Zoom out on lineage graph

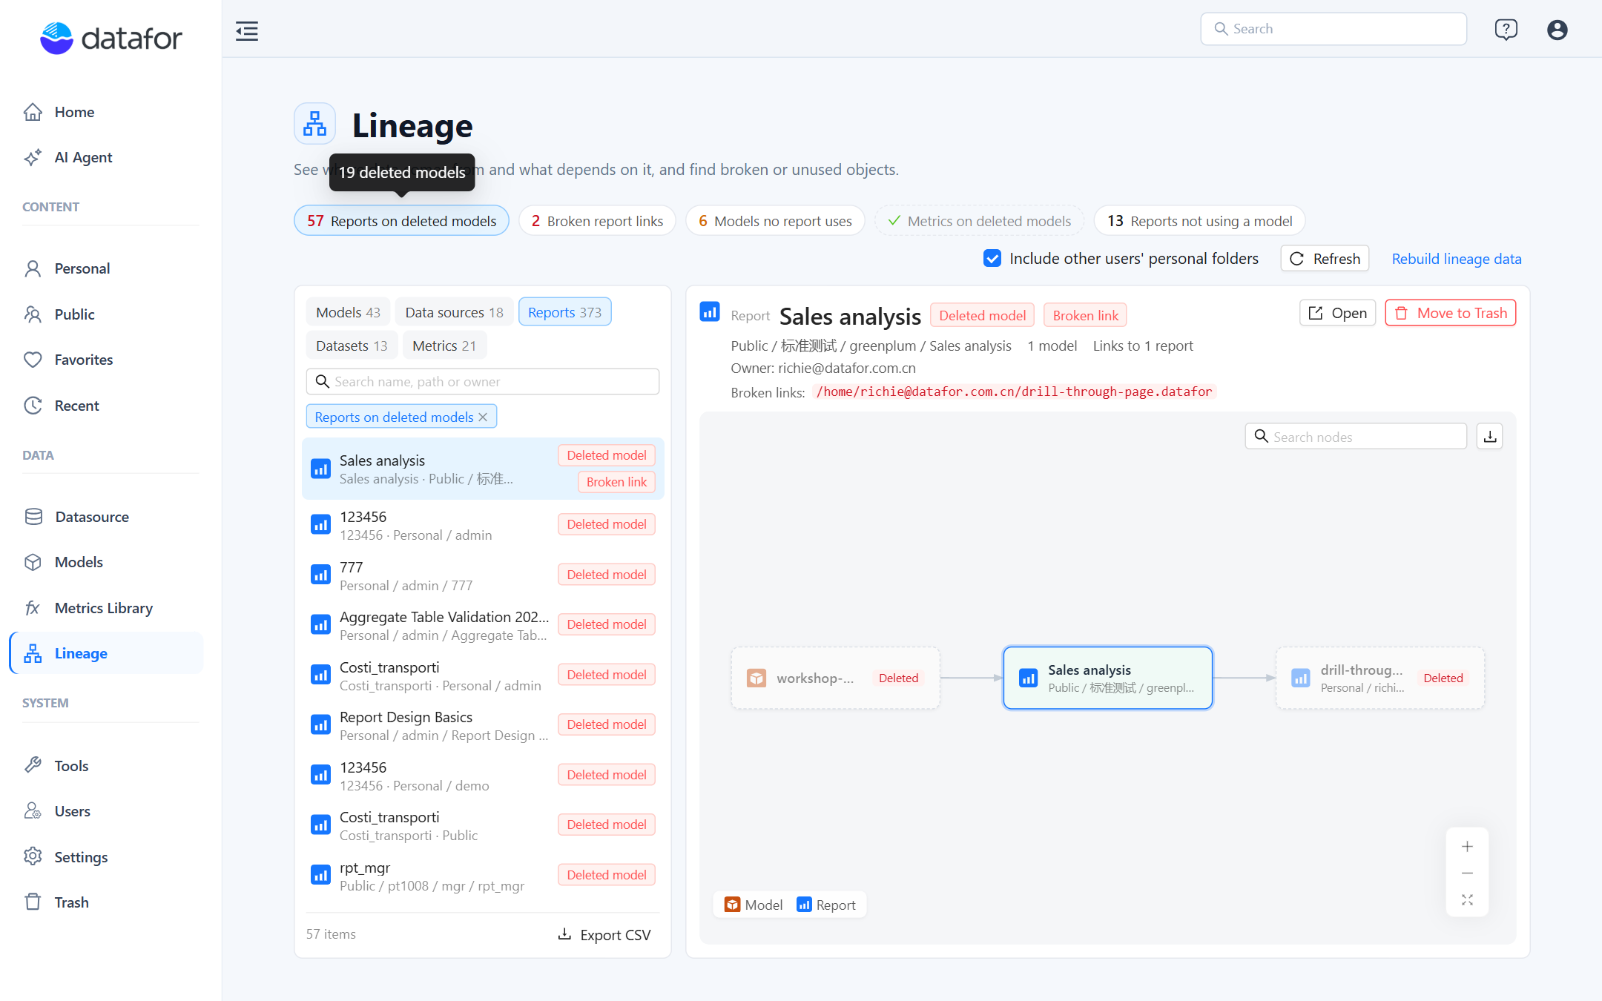click(x=1467, y=873)
